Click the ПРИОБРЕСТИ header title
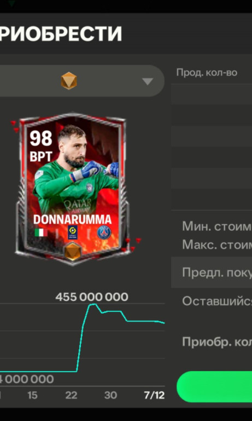The height and width of the screenshot is (421, 252). tap(61, 34)
